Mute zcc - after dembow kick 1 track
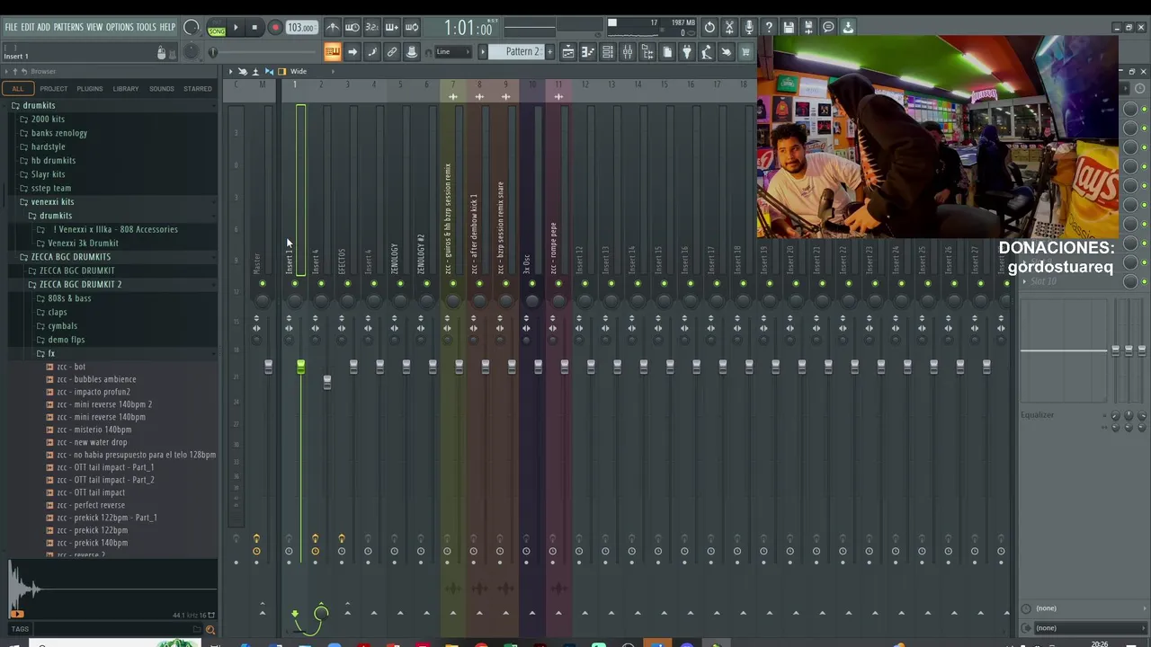This screenshot has width=1151, height=647. pos(479,284)
